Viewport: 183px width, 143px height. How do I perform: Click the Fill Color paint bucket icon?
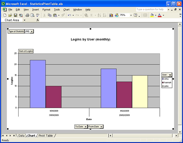(x=152, y=15)
